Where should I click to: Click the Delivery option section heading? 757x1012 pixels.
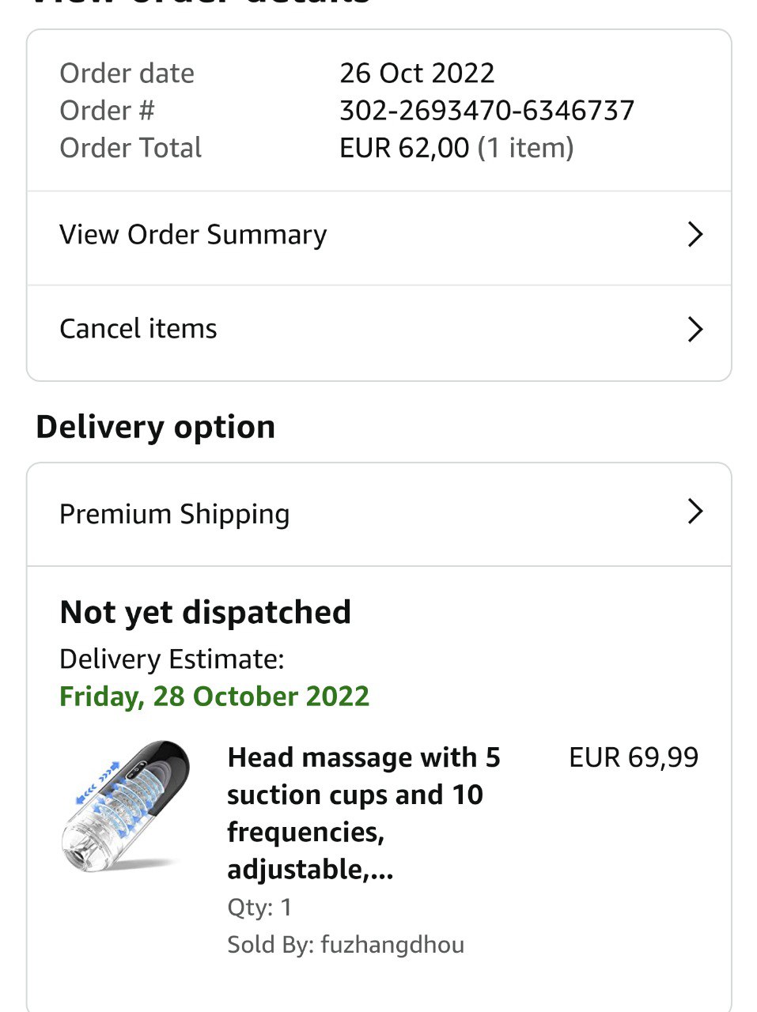[156, 427]
